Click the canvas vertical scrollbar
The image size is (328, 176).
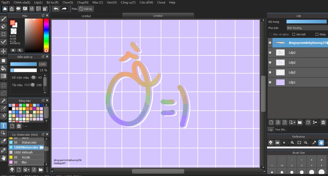[x=263, y=94]
